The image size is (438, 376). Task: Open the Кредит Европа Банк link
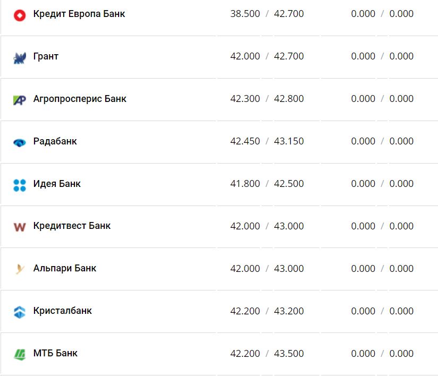(x=79, y=14)
